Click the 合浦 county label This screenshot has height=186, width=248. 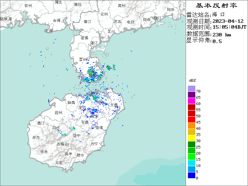pyautogui.click(x=57, y=21)
